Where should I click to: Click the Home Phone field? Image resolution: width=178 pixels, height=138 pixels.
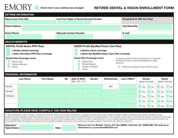coord(23,37)
